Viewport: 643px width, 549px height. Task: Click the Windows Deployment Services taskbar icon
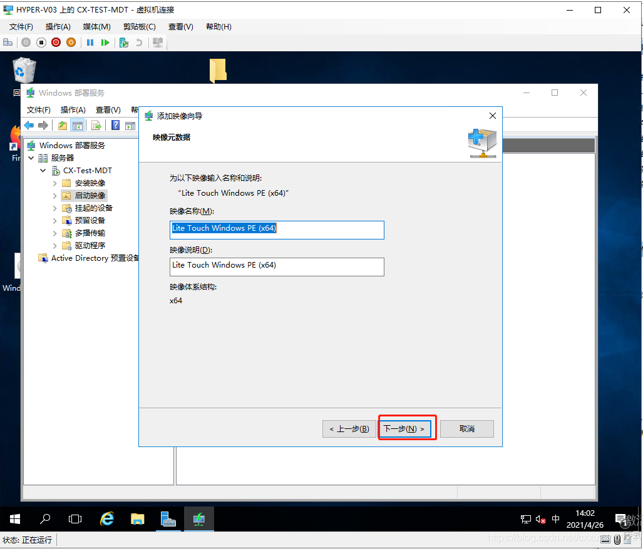pos(199,519)
